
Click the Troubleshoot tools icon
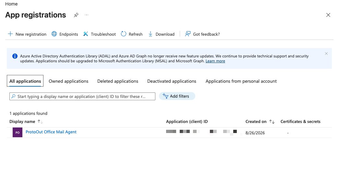[86, 34]
